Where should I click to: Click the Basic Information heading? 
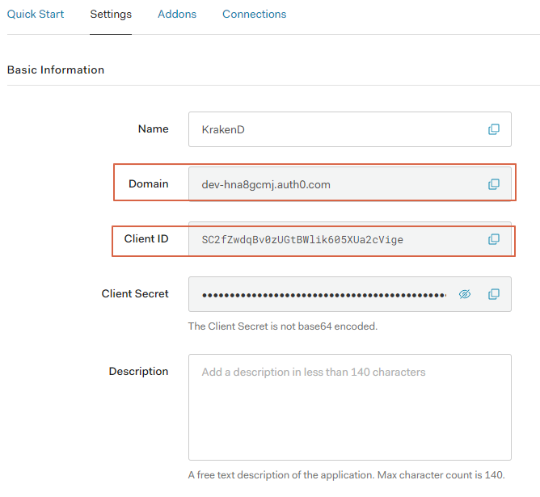[x=56, y=69]
